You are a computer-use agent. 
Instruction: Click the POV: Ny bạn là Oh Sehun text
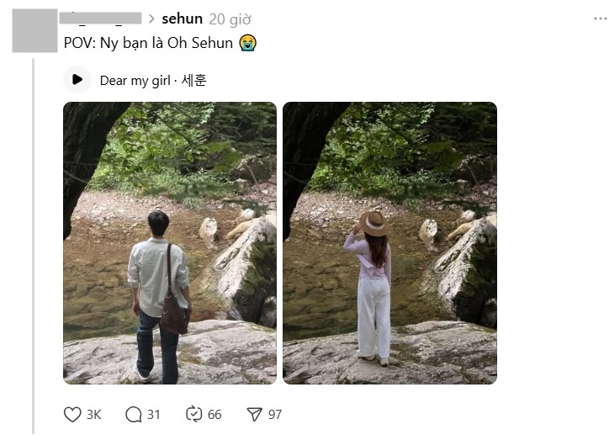(x=148, y=43)
